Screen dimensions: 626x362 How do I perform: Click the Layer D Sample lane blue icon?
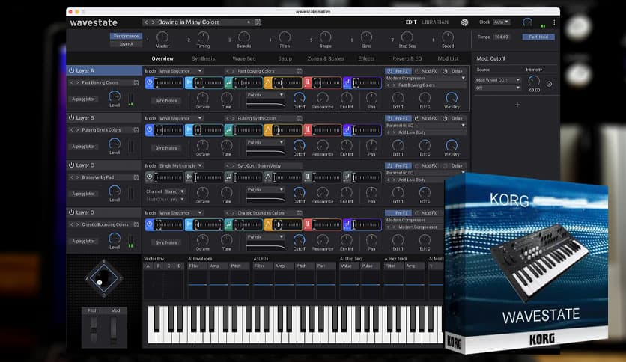coord(189,224)
